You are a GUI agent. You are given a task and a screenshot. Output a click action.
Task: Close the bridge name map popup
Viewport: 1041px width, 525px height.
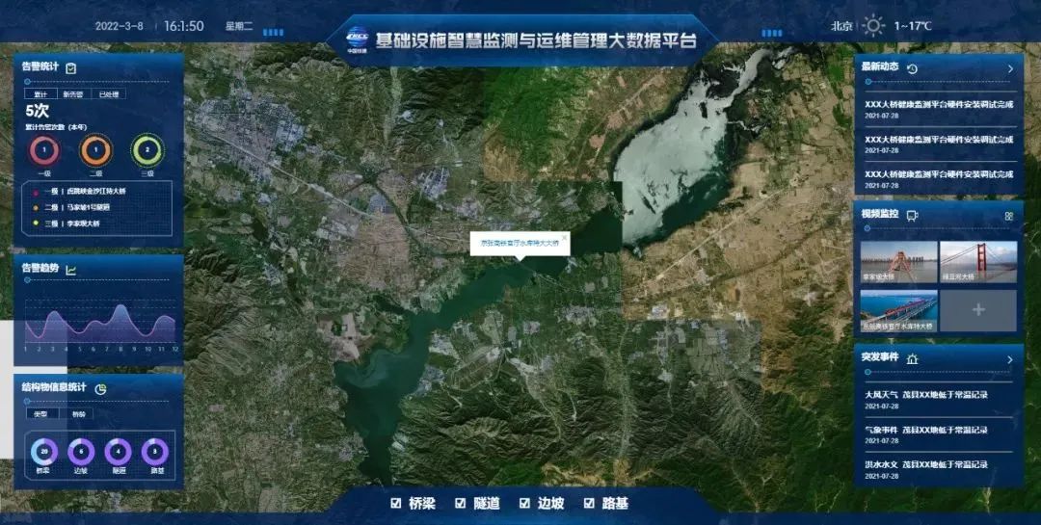[x=564, y=235]
